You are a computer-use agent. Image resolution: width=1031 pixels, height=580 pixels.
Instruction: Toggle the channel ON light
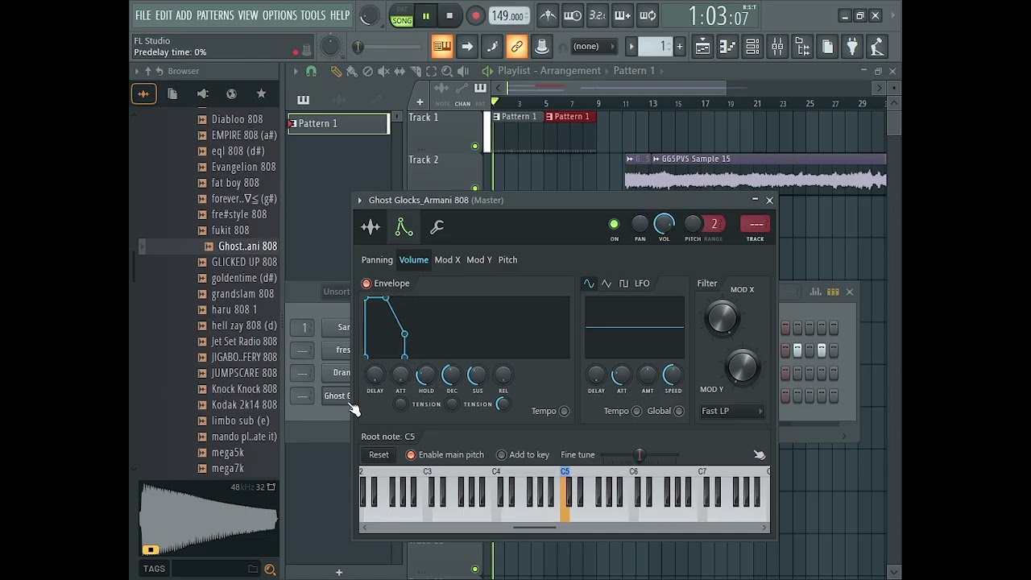tap(614, 224)
